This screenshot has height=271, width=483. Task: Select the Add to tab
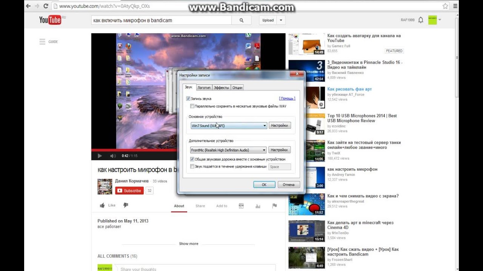click(222, 206)
